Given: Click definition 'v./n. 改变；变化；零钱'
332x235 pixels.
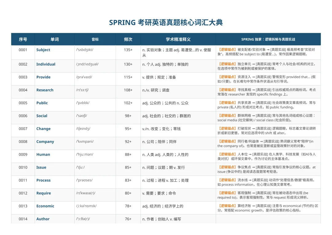Looking at the screenshot, I should [161, 129].
